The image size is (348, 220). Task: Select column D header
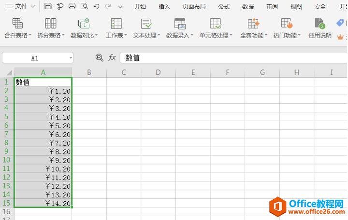pos(158,72)
